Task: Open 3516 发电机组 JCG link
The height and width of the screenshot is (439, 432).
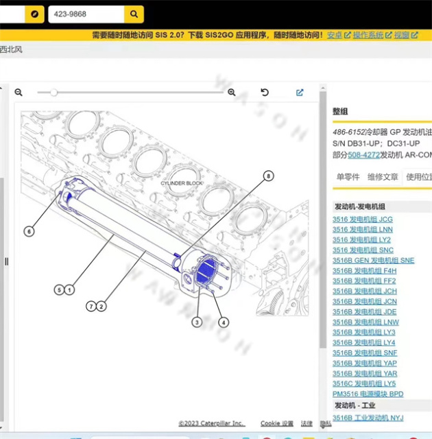Action: [363, 219]
